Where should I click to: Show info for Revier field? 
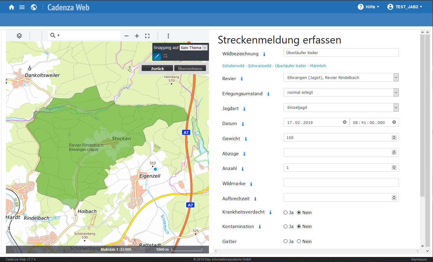click(242, 79)
